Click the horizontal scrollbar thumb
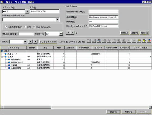The height and width of the screenshot is (115, 152). click(27, 107)
